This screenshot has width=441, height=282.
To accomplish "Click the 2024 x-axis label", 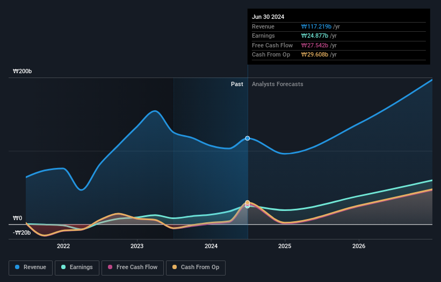I will 211,246.
